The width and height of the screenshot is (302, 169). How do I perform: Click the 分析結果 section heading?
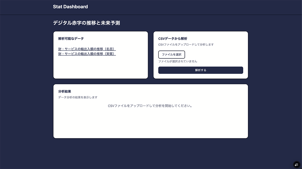coord(65,91)
